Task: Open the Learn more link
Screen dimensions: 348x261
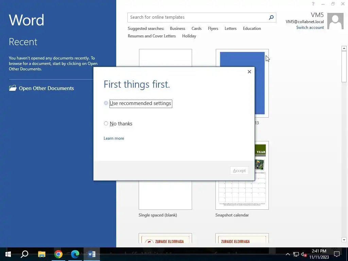Action: pyautogui.click(x=114, y=138)
